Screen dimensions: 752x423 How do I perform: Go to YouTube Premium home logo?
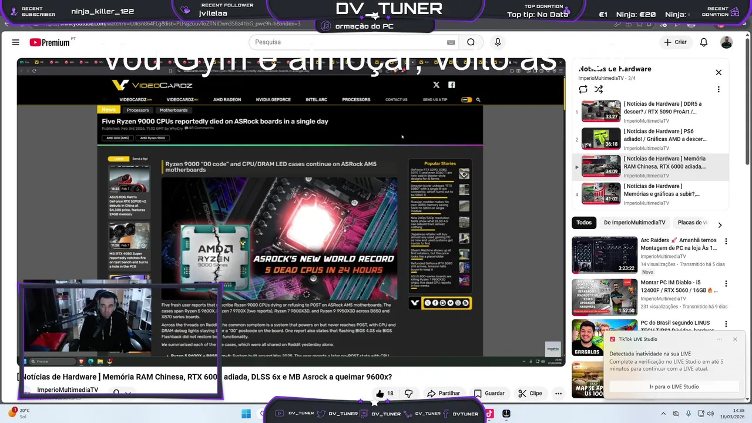[x=50, y=42]
